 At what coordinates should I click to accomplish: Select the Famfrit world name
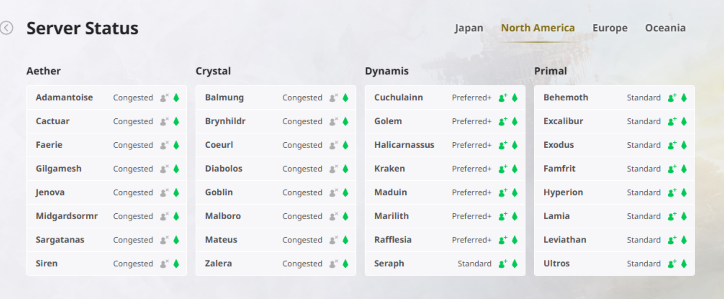click(x=559, y=169)
